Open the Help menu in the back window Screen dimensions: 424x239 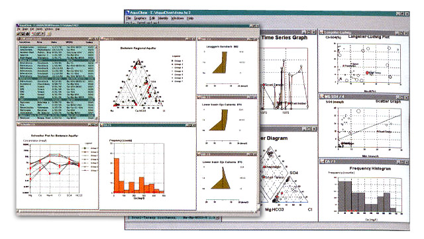190,18
